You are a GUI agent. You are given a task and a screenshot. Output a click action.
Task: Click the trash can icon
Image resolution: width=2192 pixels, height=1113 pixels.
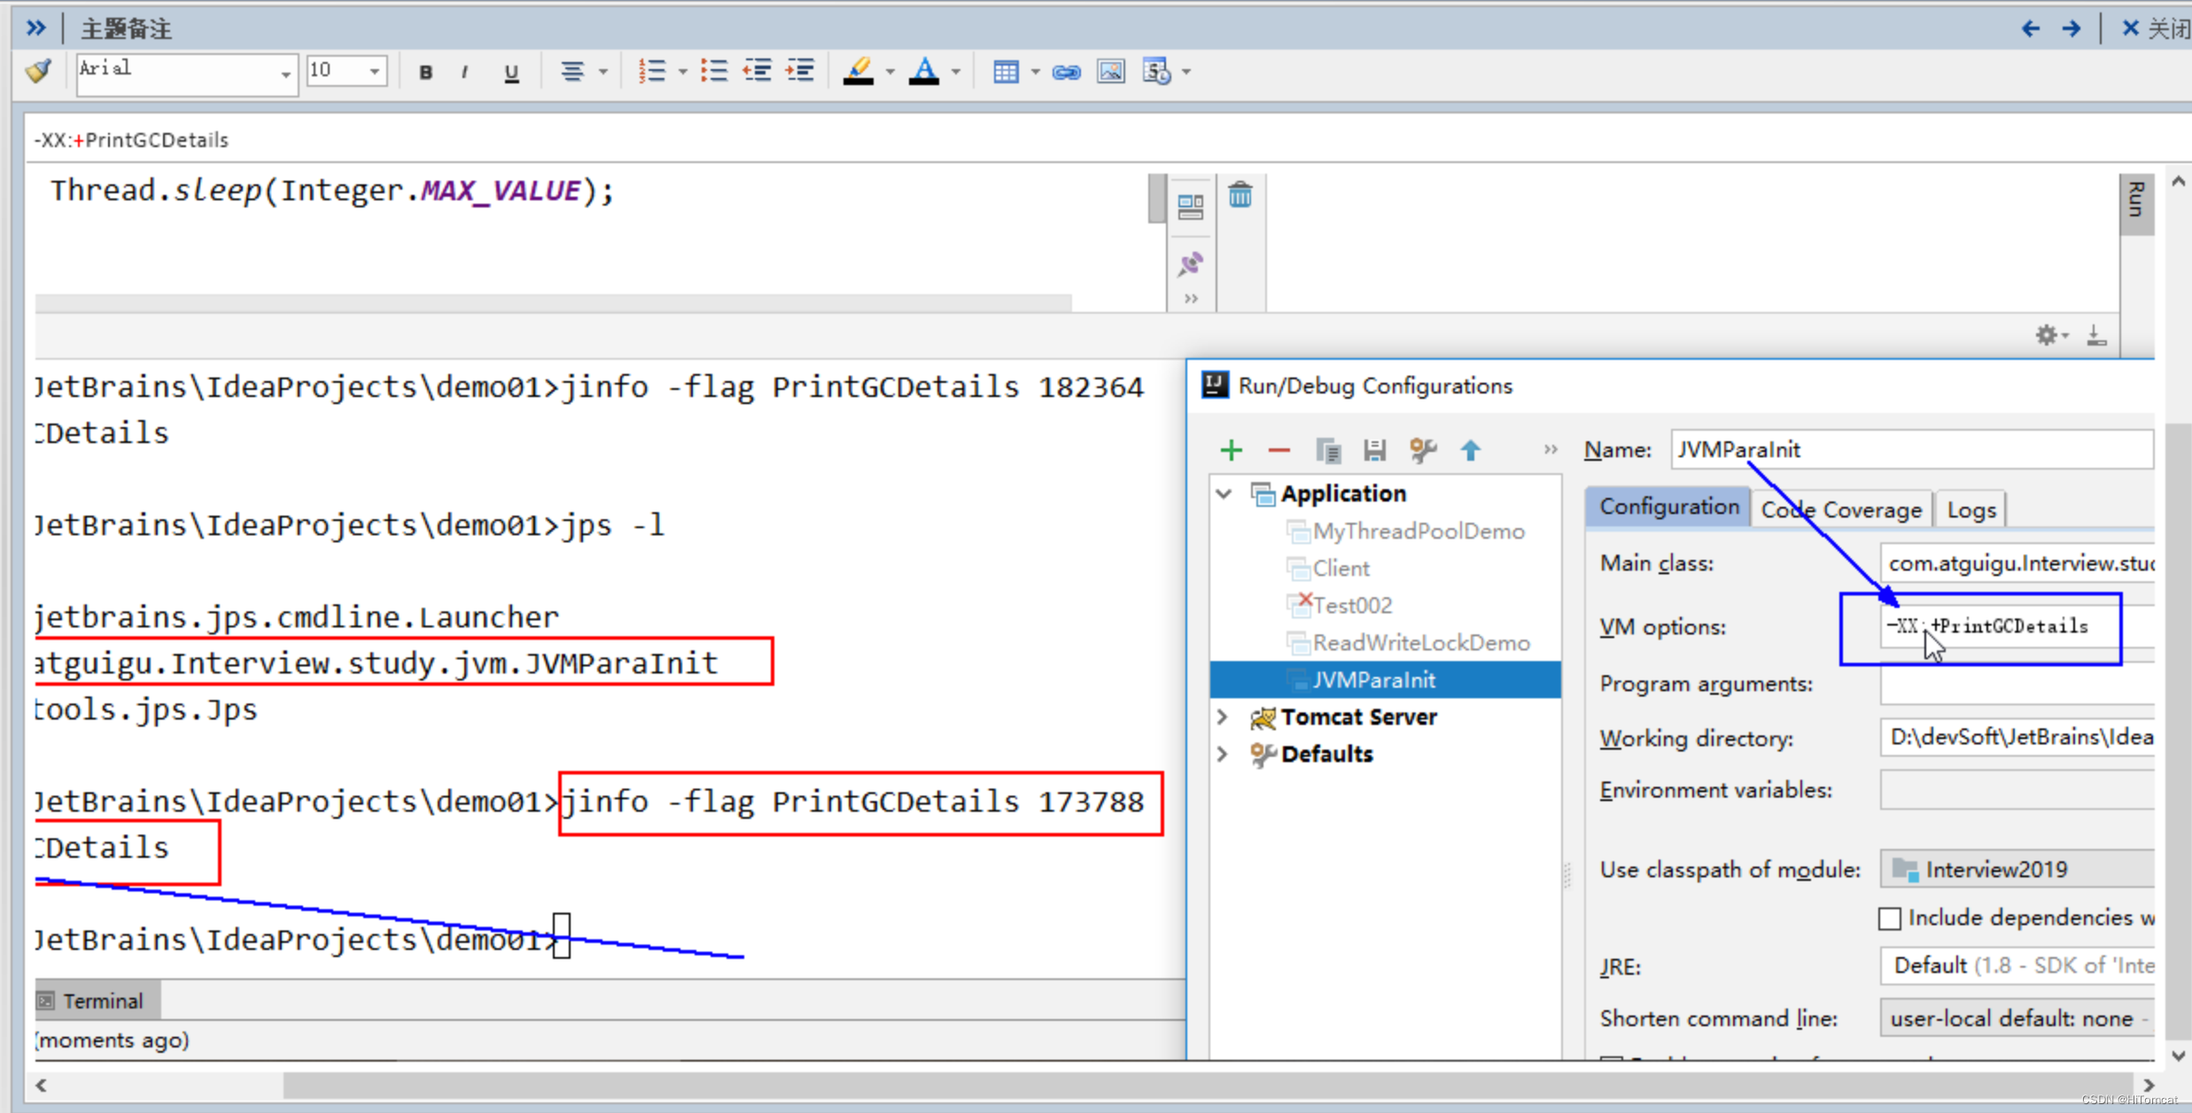pyautogui.click(x=1240, y=195)
